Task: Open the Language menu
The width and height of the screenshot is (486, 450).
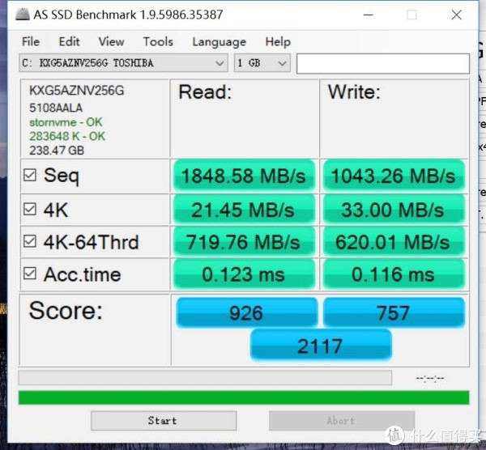Action: tap(220, 42)
